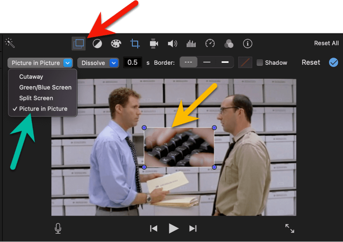Click the 0.5 duration field
Image resolution: width=343 pixels, height=242 pixels.
coord(133,62)
